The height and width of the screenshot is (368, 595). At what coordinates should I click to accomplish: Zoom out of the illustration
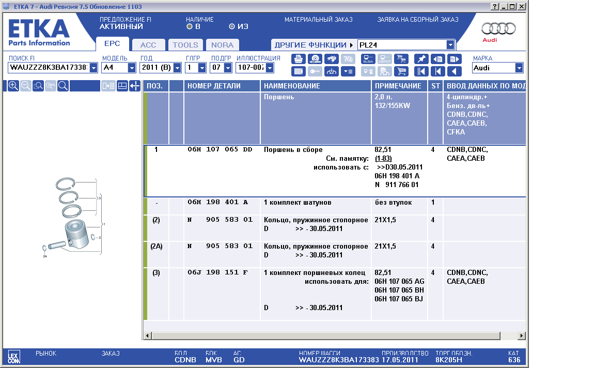coord(26,86)
